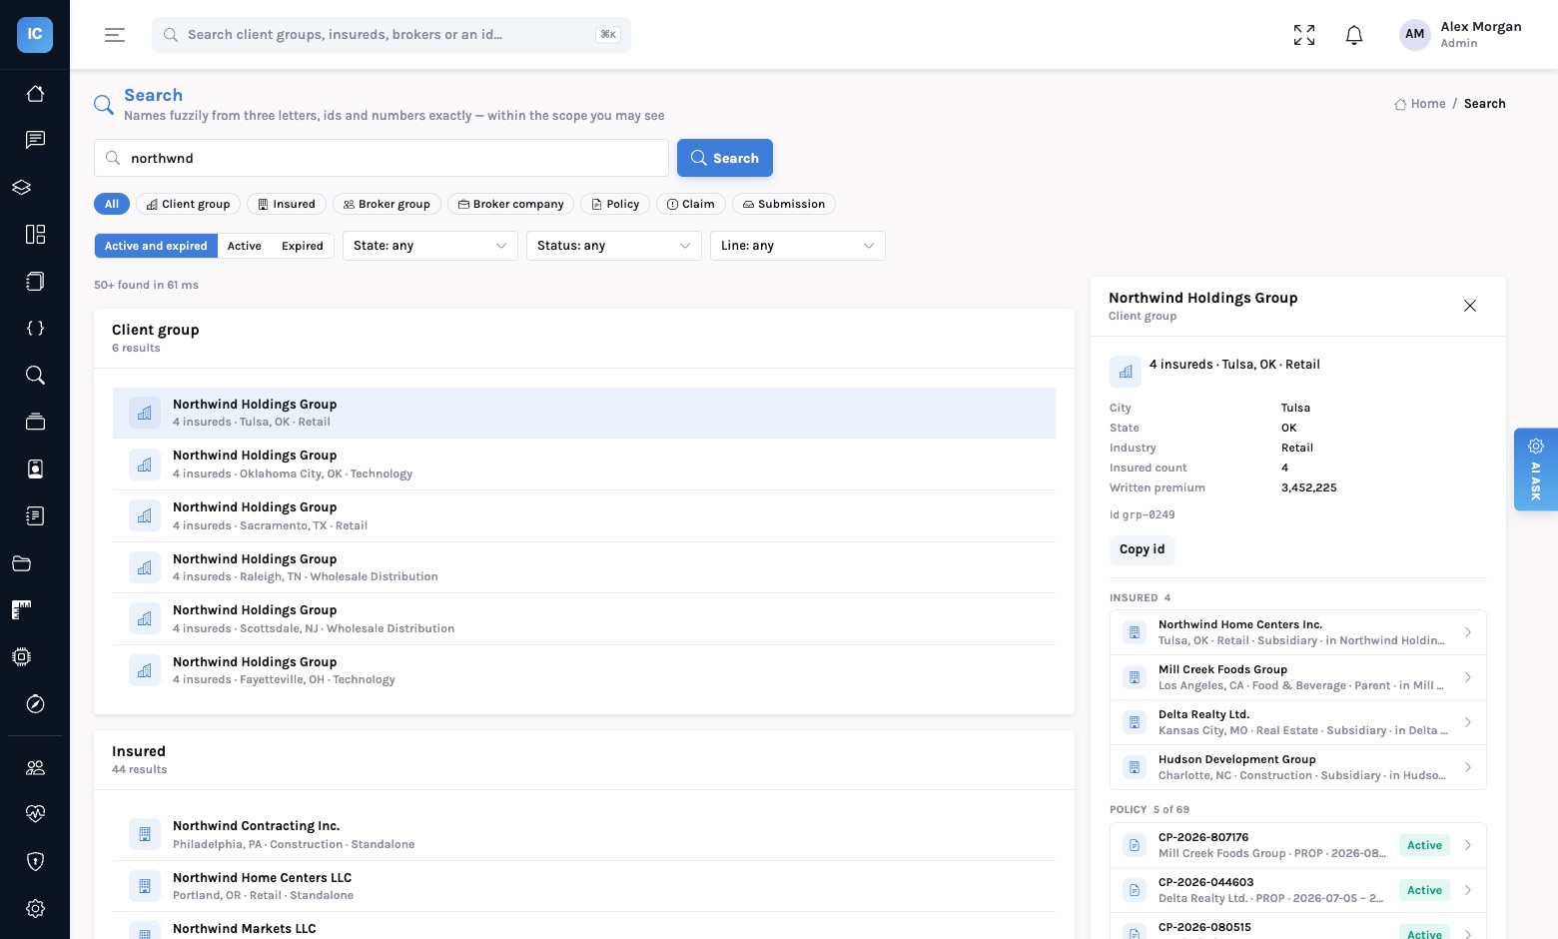Open policy CP-2026-807176
The image size is (1558, 939).
click(x=1298, y=845)
